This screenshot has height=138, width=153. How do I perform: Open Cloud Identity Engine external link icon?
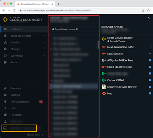pyautogui.click(x=150, y=67)
